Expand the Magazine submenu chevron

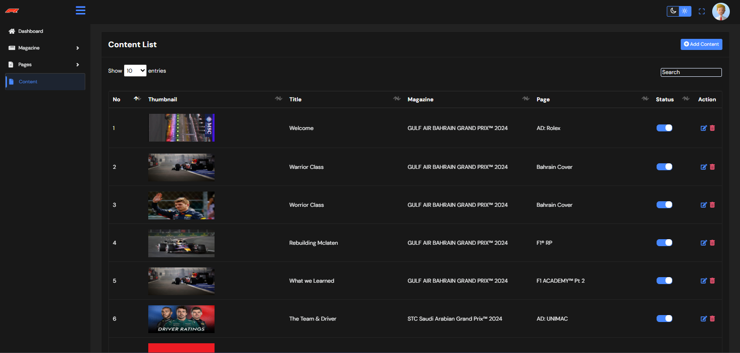point(77,48)
